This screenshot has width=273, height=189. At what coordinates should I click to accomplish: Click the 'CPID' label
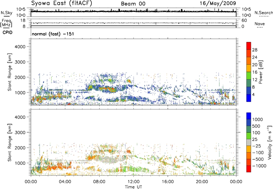pos(8,32)
